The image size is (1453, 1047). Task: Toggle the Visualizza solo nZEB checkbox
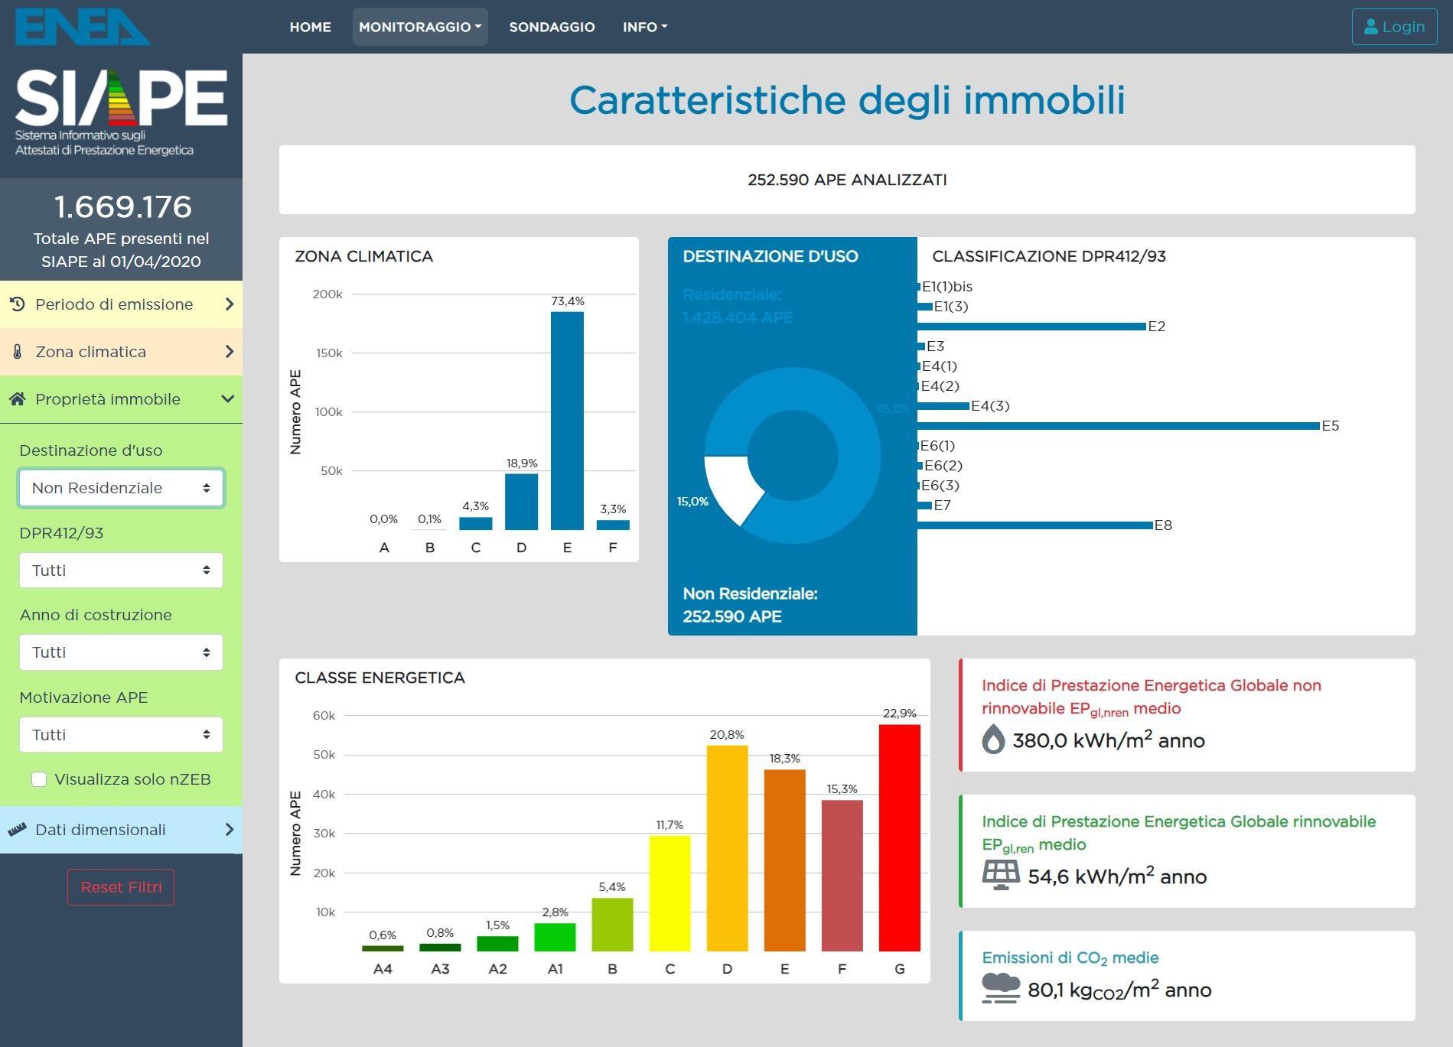pos(39,779)
